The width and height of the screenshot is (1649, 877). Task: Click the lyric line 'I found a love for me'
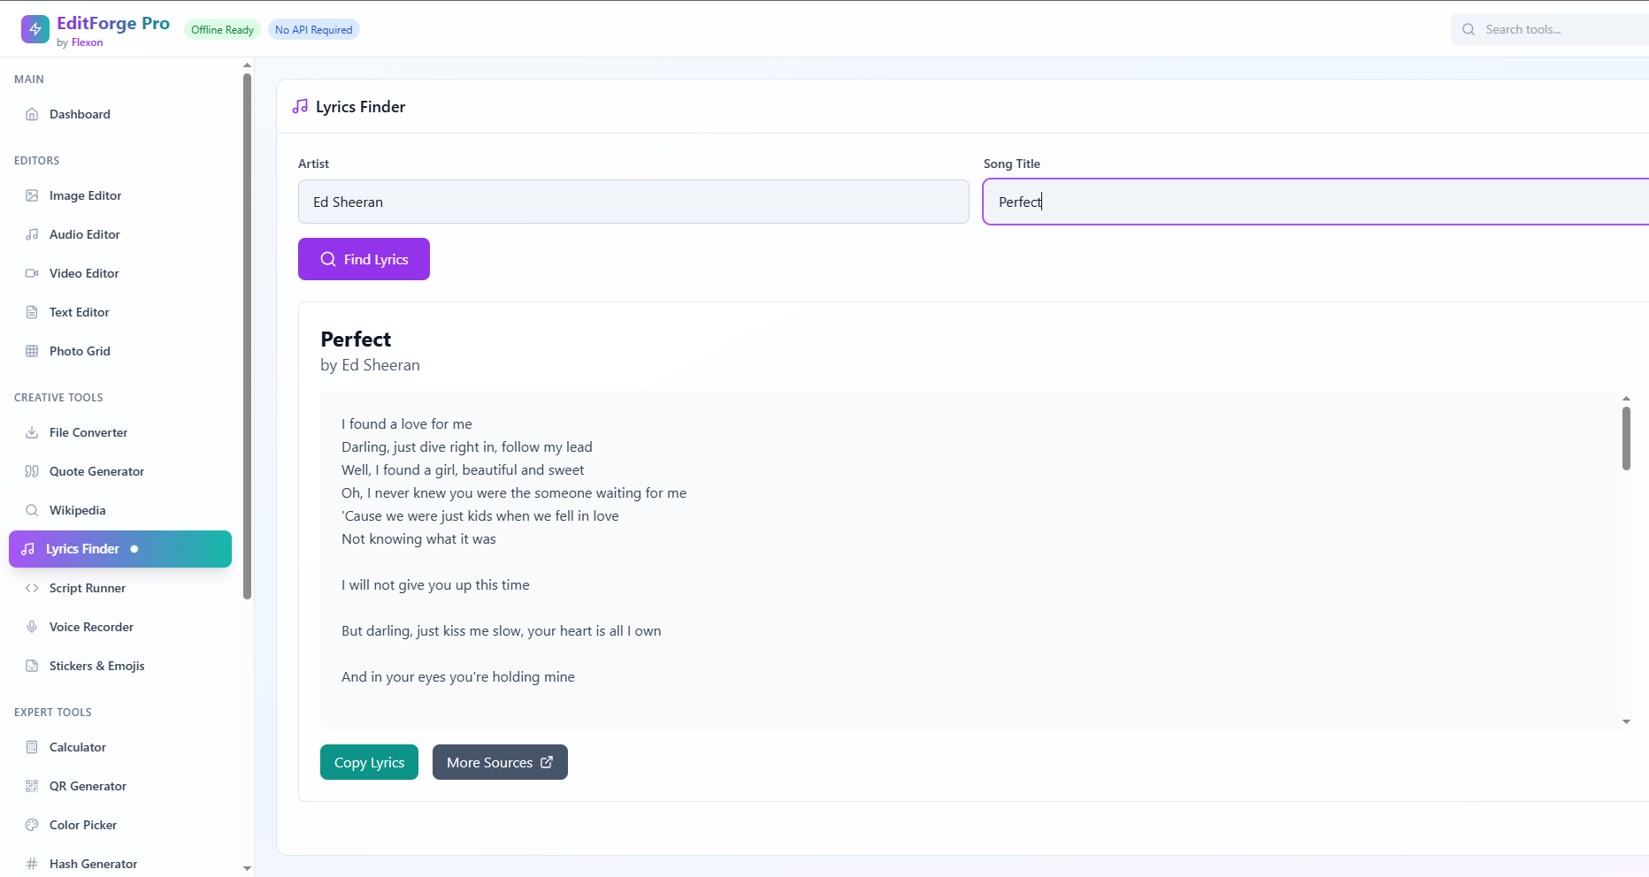click(407, 423)
